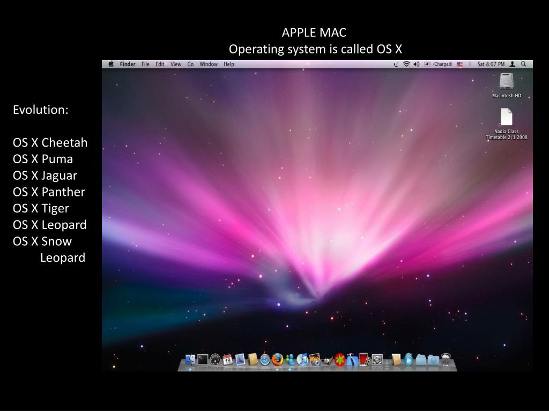
Task: Open the Finder application menu
Action: pyautogui.click(x=128, y=64)
